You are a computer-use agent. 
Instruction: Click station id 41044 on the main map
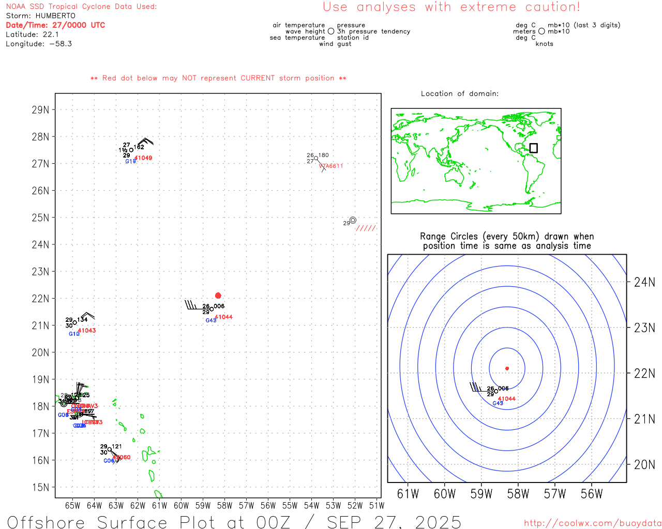(x=223, y=317)
